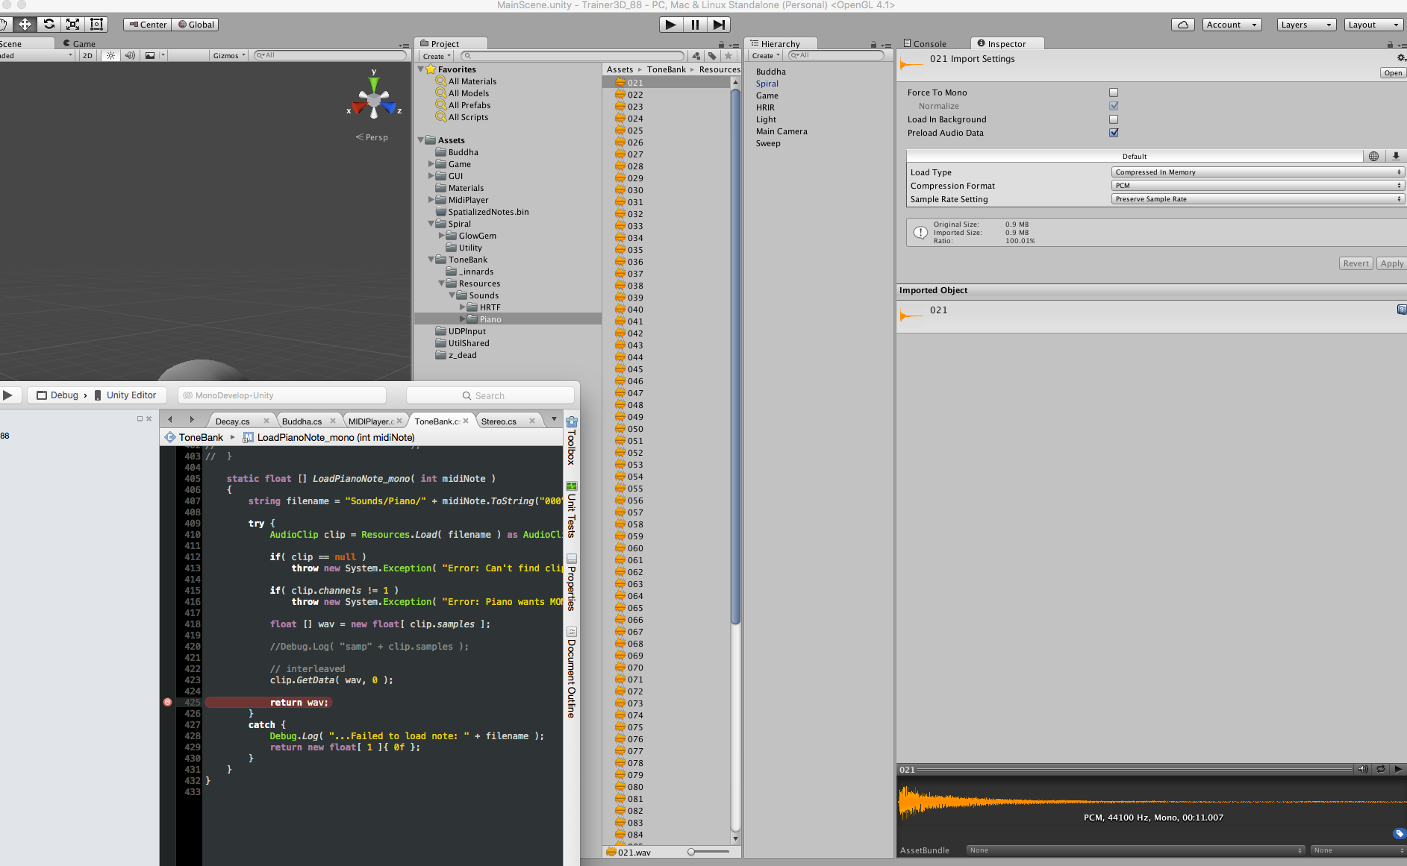The height and width of the screenshot is (866, 1407).
Task: Click the Apply button
Action: (x=1392, y=263)
